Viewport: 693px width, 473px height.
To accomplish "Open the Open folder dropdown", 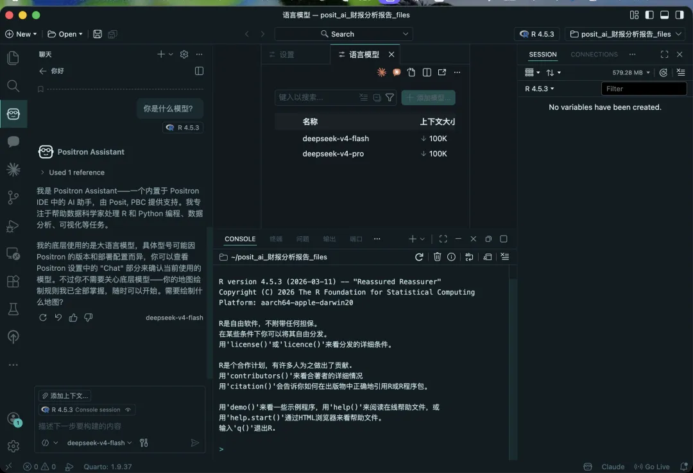I will [65, 34].
